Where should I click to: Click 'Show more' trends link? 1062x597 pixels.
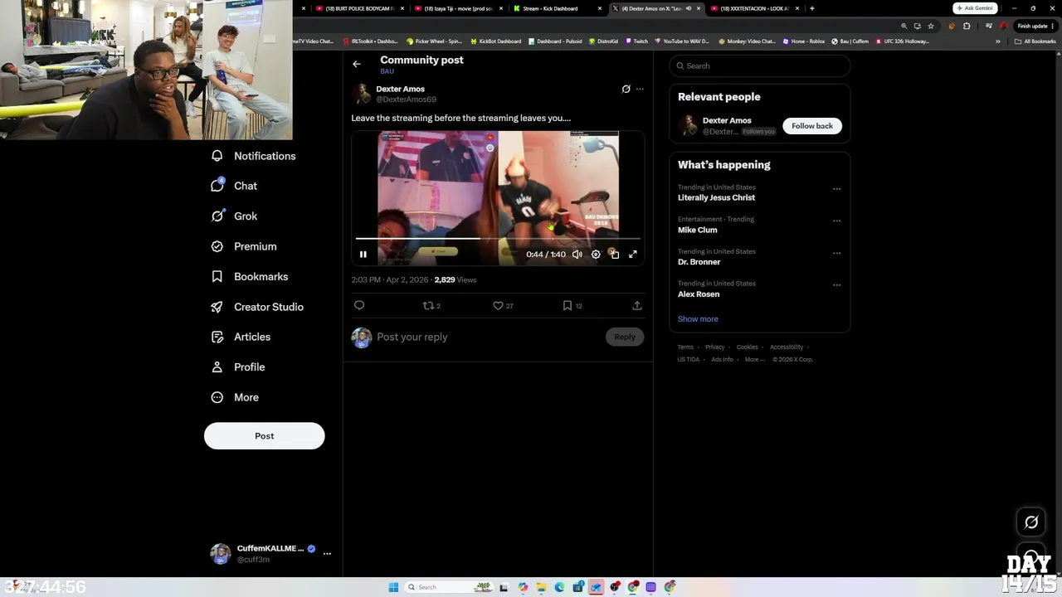point(698,319)
